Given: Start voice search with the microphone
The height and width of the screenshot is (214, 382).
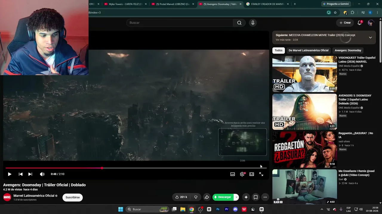Looking at the screenshot, I should (253, 23).
